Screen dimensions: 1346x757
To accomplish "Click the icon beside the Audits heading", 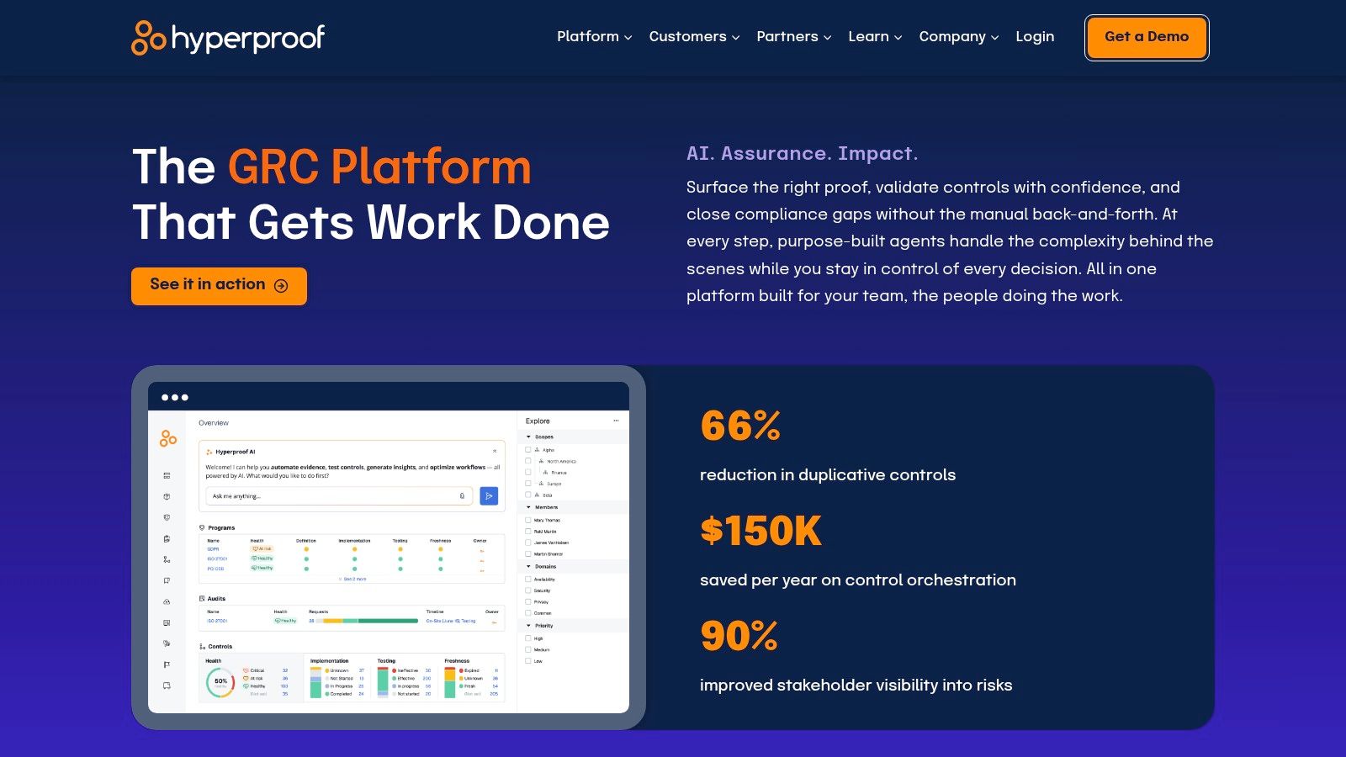I will click(202, 598).
